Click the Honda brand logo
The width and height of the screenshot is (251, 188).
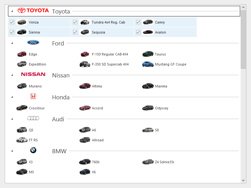(x=33, y=97)
